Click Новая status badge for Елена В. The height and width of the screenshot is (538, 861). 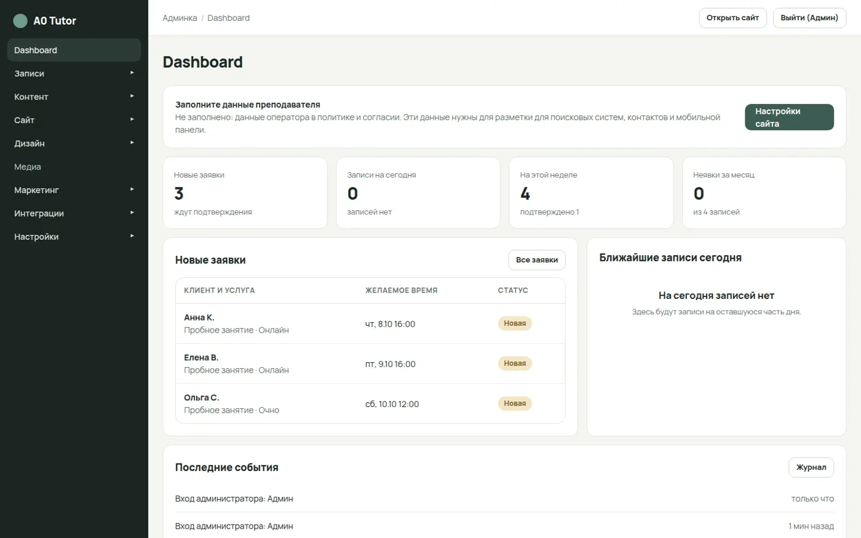515,363
